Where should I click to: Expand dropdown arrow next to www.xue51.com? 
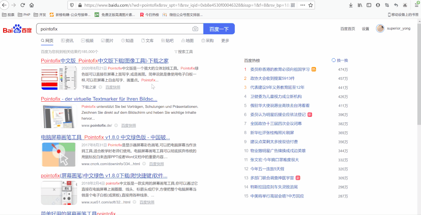tap(134, 202)
